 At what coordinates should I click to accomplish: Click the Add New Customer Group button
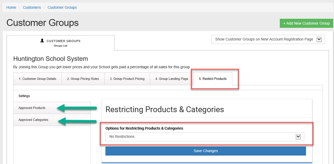[306, 23]
